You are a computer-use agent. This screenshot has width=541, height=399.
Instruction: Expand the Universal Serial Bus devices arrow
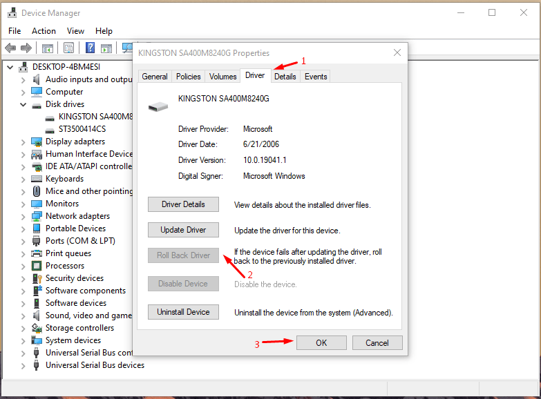click(23, 366)
